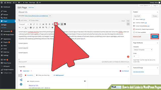This screenshot has height=90, width=161.
Task: Open Plugins menu in sidebar
Action: 8,42
